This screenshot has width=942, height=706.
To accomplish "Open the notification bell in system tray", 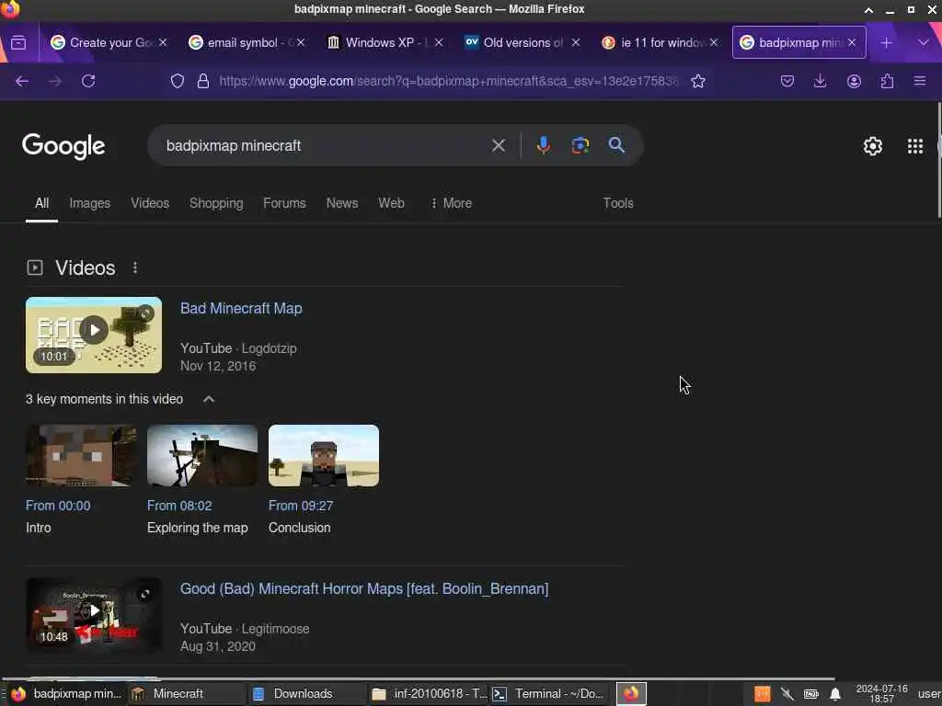I will point(835,695).
